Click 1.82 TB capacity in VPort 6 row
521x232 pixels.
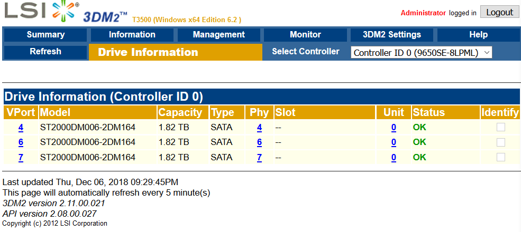pyautogui.click(x=174, y=142)
